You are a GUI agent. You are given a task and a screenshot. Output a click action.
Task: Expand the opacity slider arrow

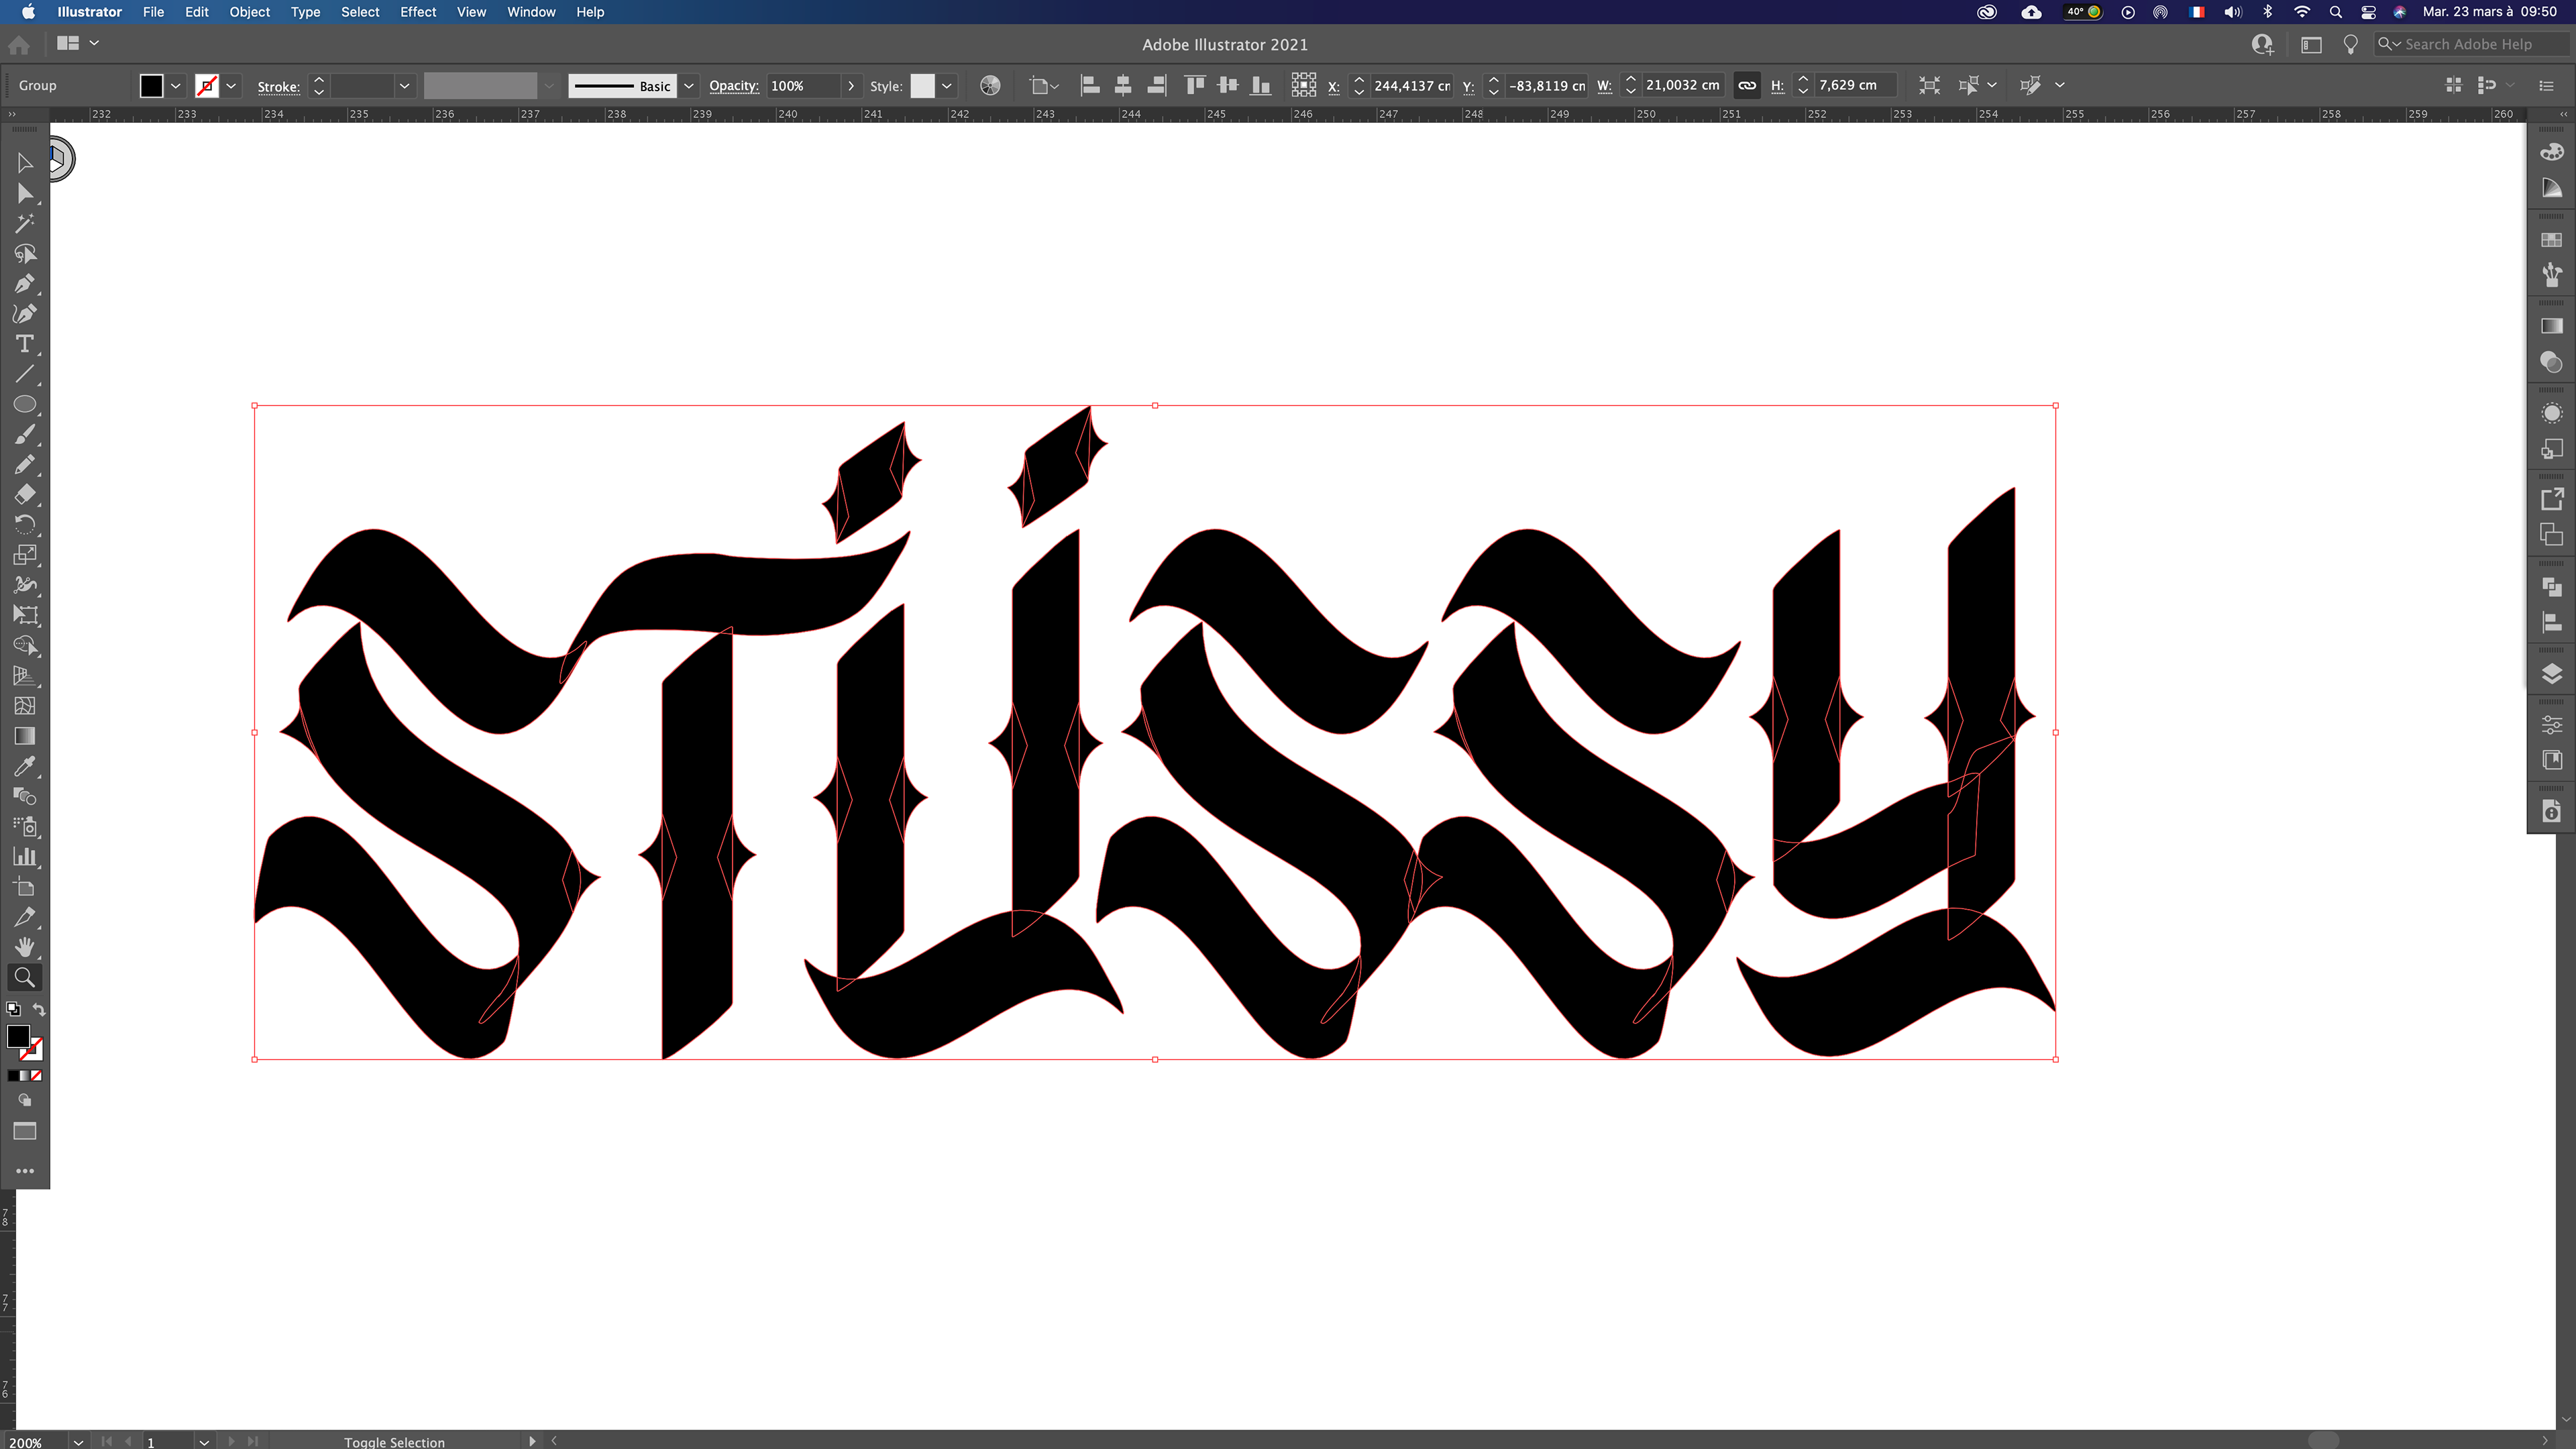[x=851, y=86]
